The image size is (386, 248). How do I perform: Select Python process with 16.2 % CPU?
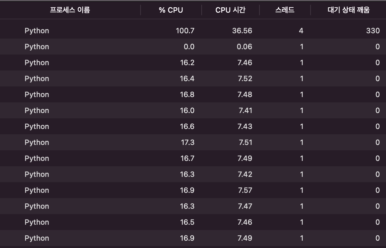tap(193, 62)
